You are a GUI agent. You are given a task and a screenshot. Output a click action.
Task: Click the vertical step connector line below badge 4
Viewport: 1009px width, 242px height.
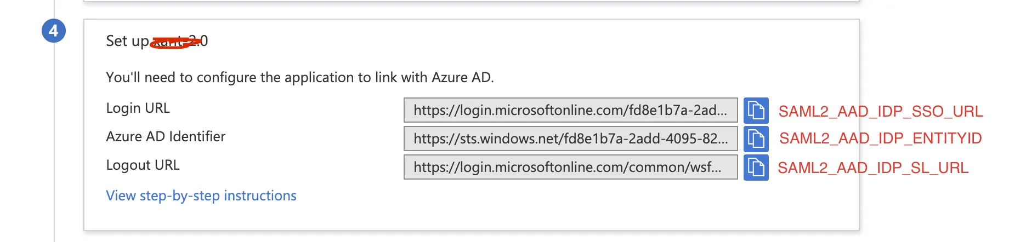pos(54,137)
